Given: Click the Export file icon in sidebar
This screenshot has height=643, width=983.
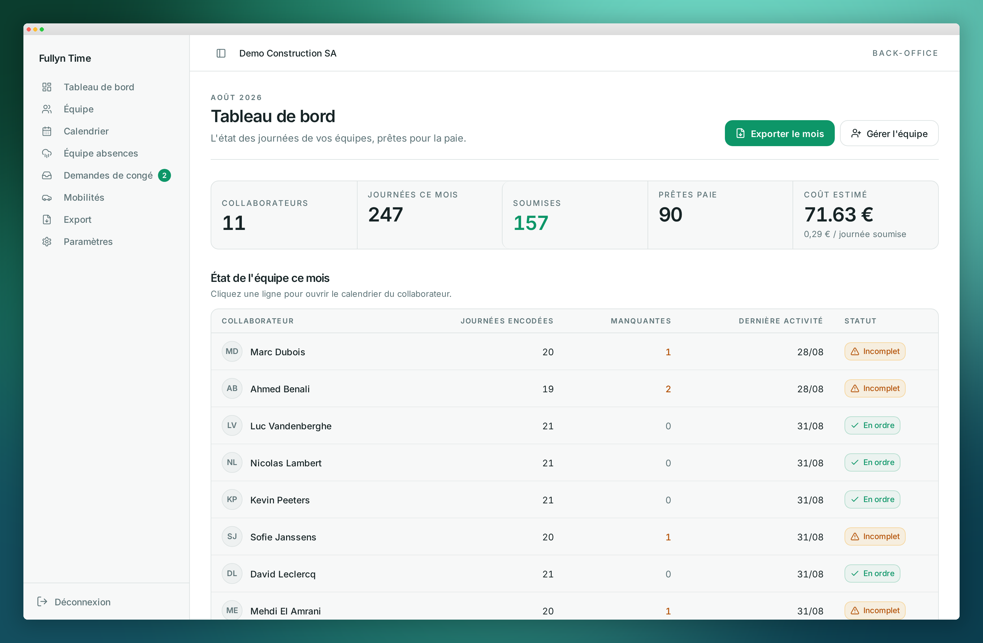Looking at the screenshot, I should pos(47,220).
